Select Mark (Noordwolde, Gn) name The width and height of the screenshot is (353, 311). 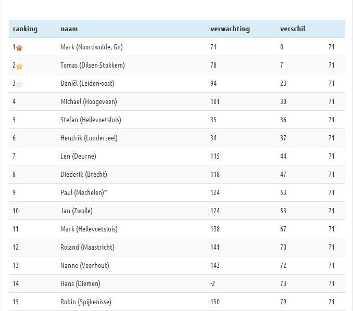click(x=92, y=47)
